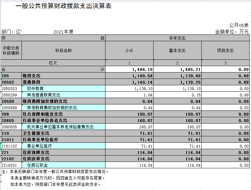Click total value 1,486.10

(129, 69)
